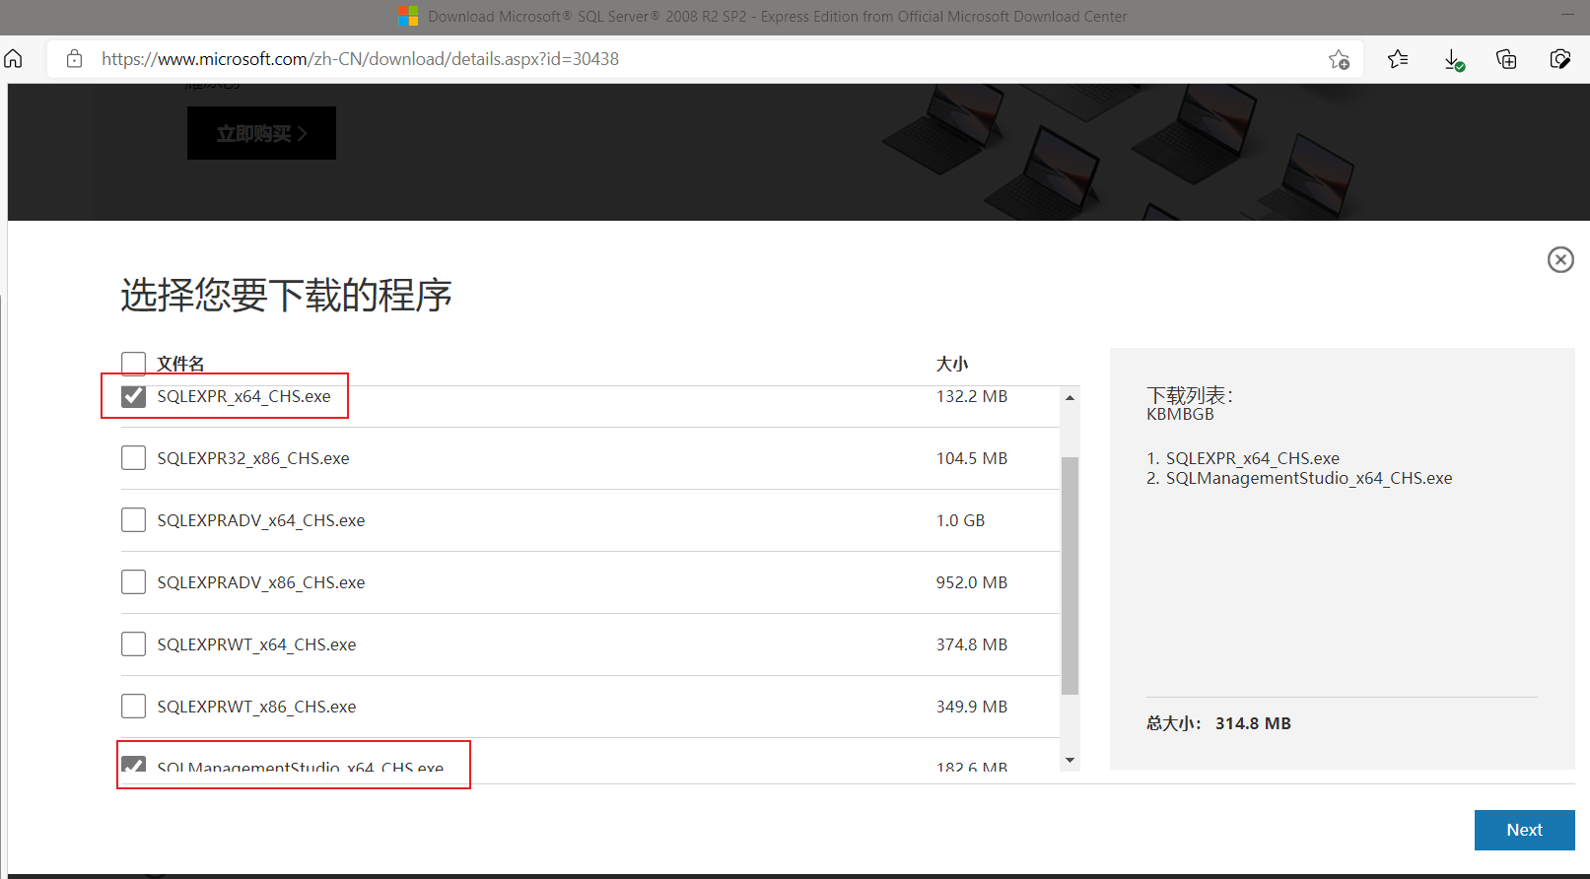Click SQLEXPR_x64_CHS.exe in download list
This screenshot has height=879, width=1590.
[x=1252, y=458]
